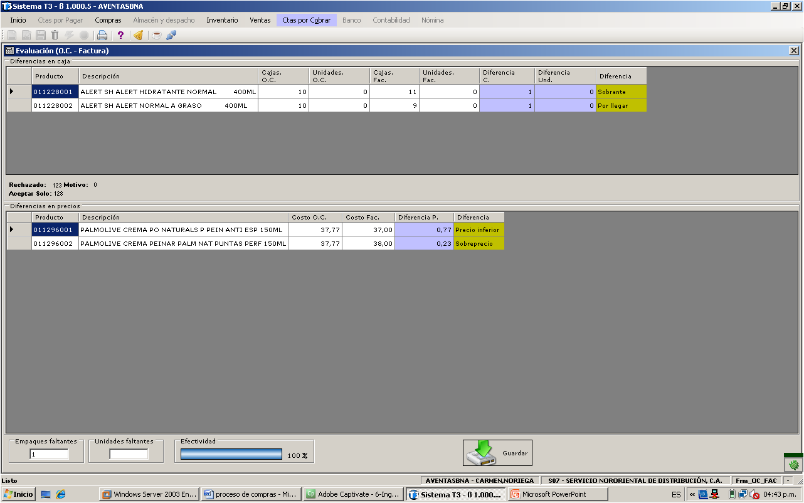Expand hidden tray icons with the chevron
804x503 pixels.
pyautogui.click(x=692, y=494)
